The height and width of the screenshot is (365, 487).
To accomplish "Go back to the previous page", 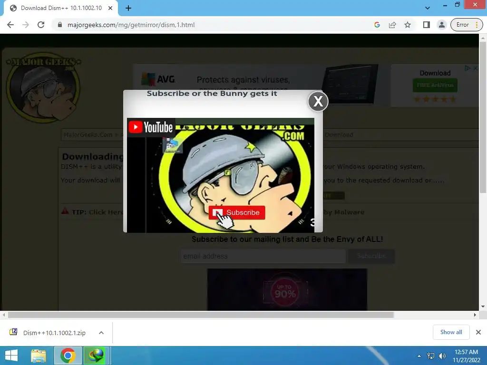I will tap(10, 25).
